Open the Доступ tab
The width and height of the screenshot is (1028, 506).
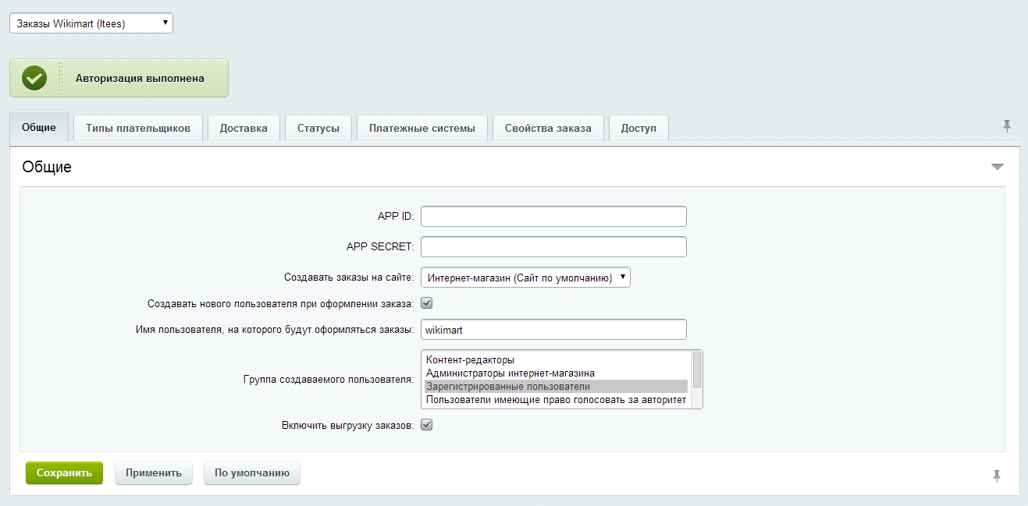pos(638,127)
